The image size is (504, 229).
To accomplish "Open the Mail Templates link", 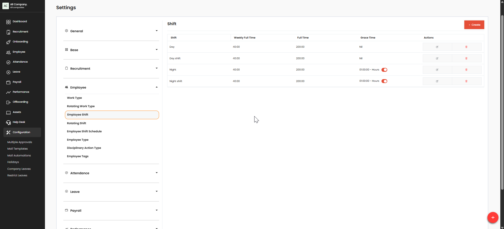I will tap(17, 149).
